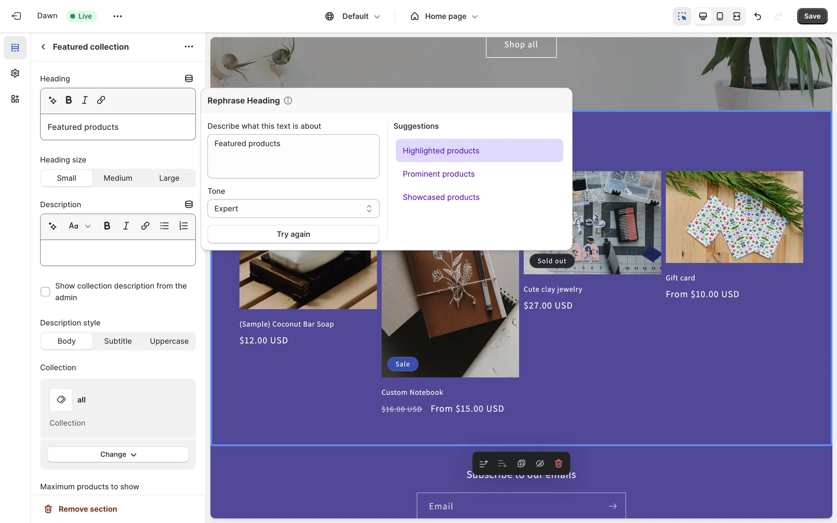Image resolution: width=837 pixels, height=523 pixels.
Task: Insert link in Heading toolbar
Action: pos(101,100)
